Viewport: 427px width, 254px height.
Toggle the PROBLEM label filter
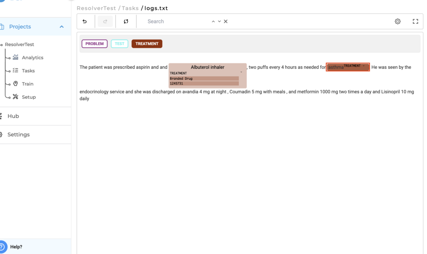point(94,43)
